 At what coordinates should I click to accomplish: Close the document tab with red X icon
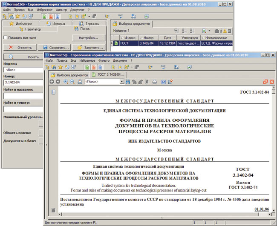coord(272,81)
